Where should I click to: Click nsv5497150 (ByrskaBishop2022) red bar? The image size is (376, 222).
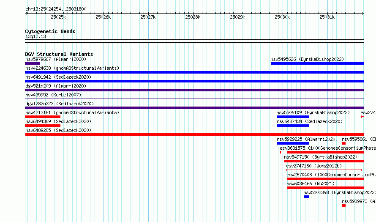click(x=324, y=161)
